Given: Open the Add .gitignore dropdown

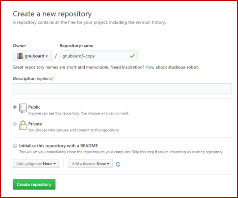Looking at the screenshot, I should pyautogui.click(x=36, y=163).
